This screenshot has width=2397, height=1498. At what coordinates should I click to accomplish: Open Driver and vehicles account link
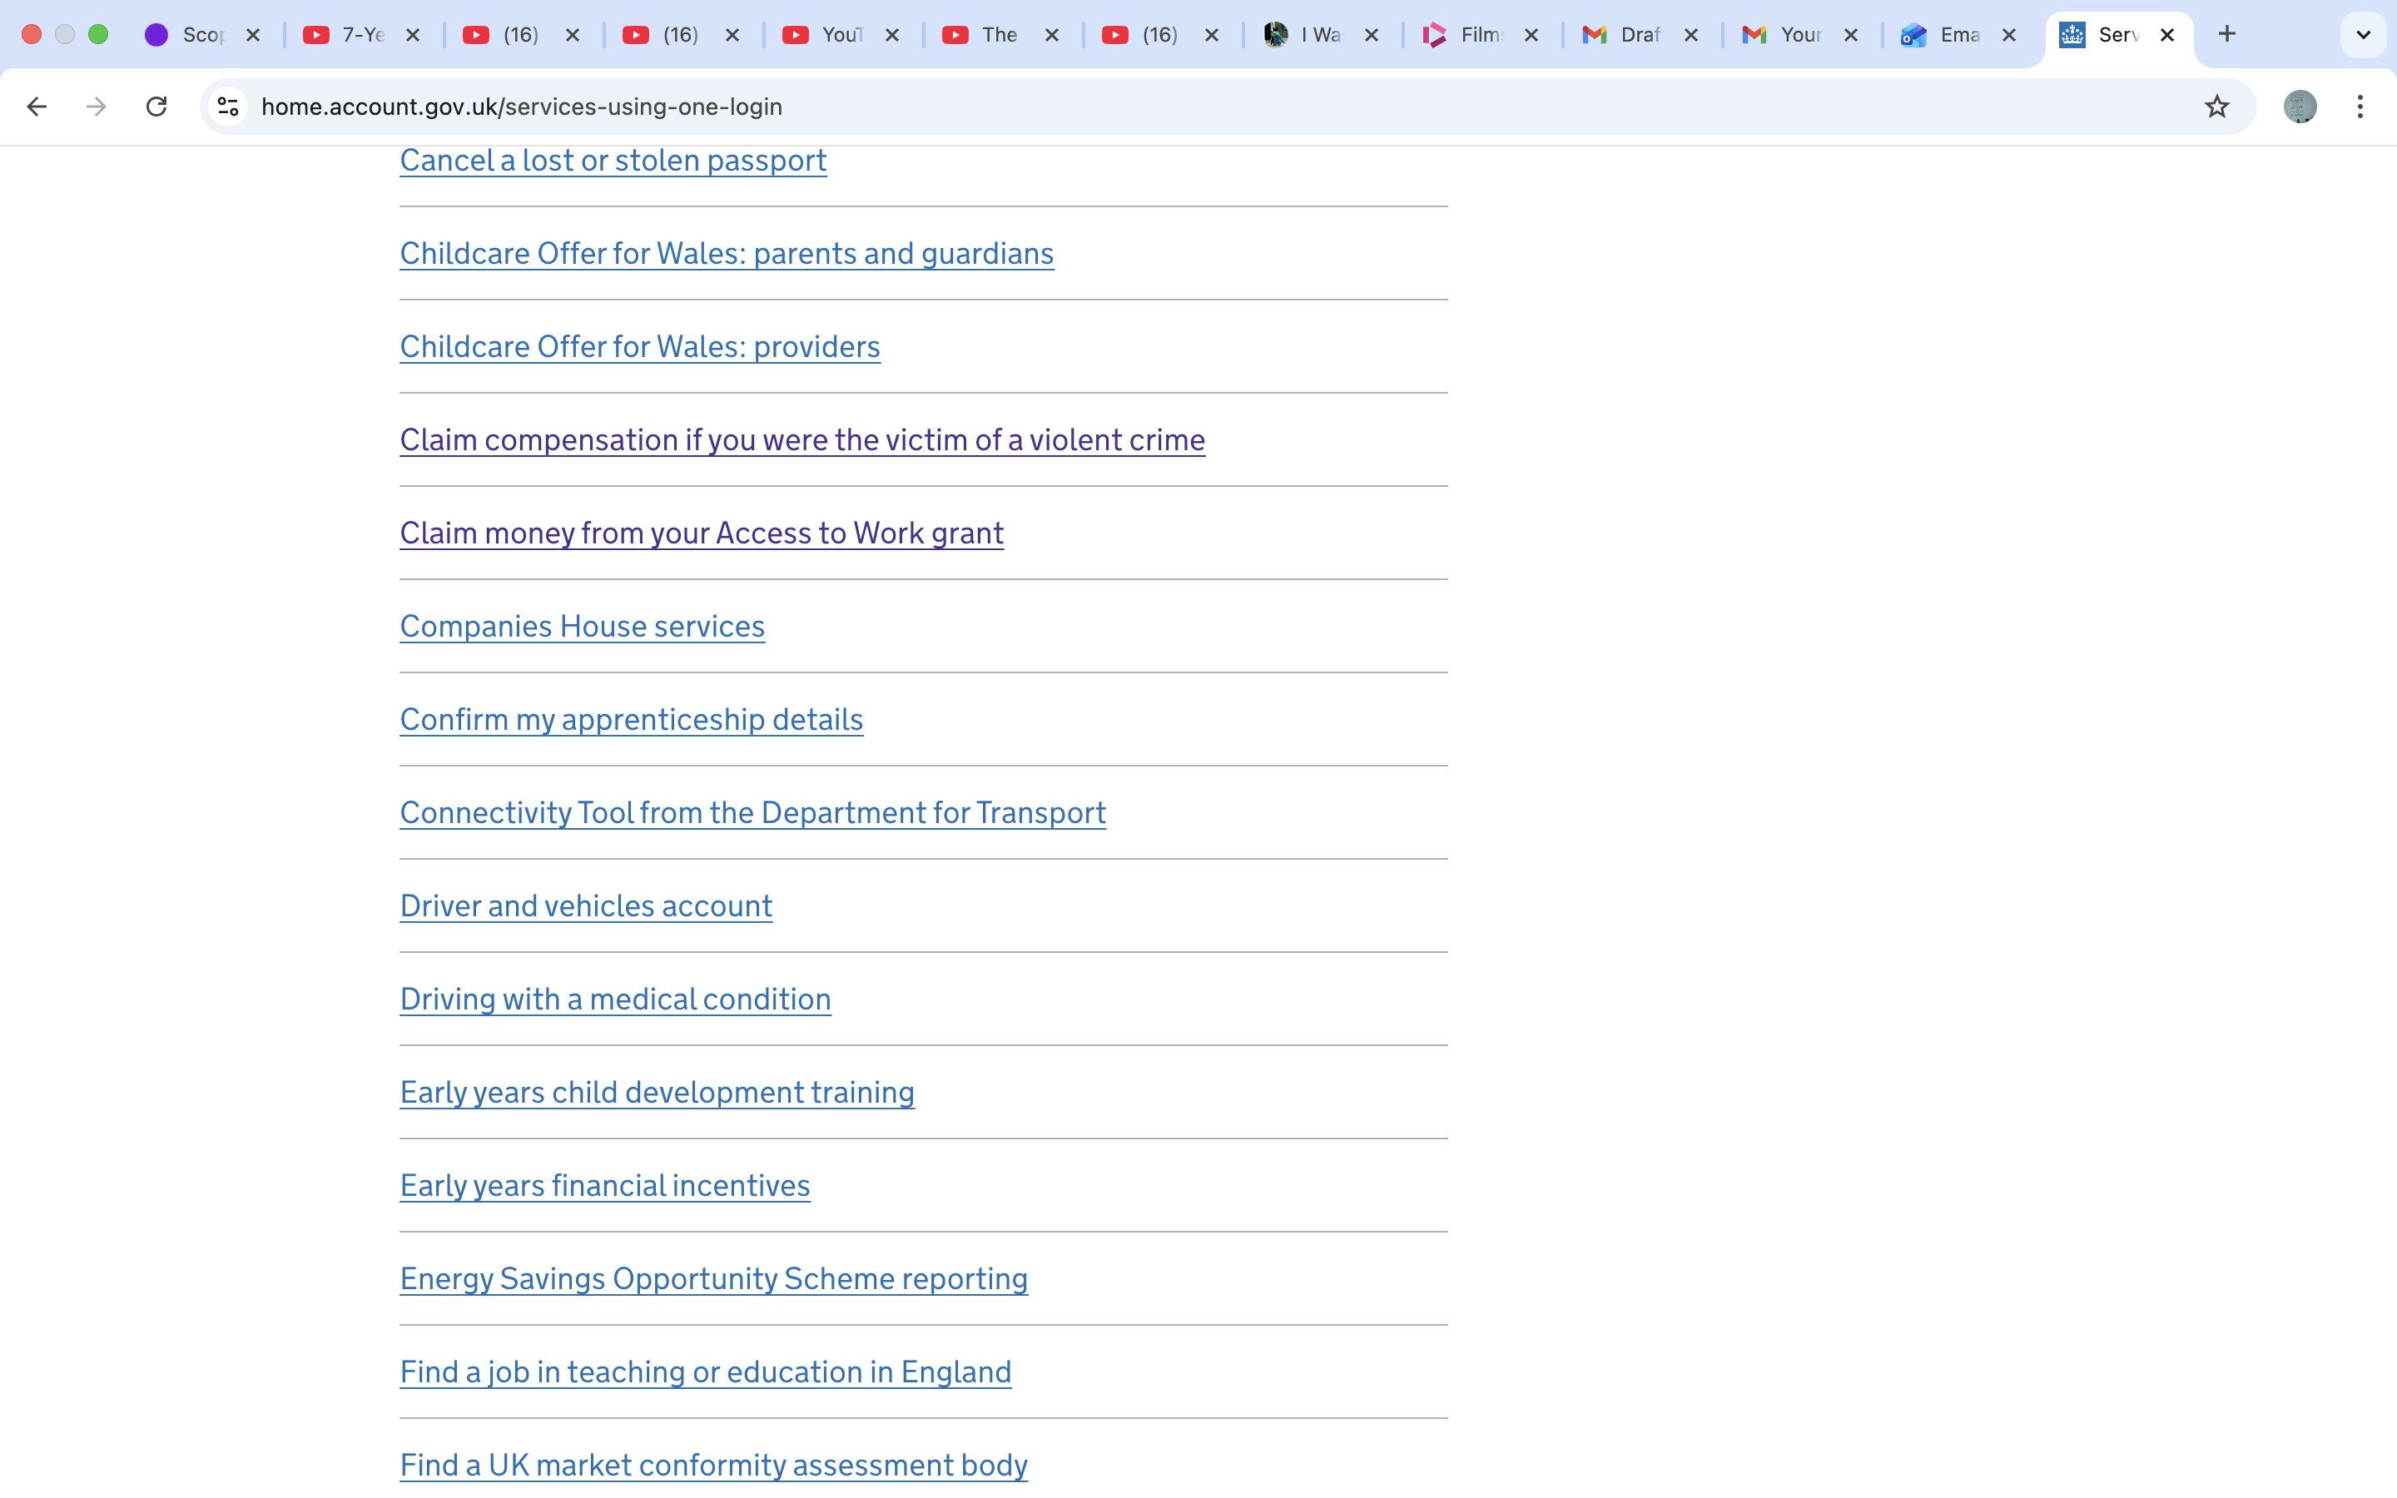(585, 905)
